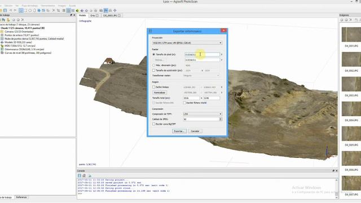
Task: Click the solid model view icon
Action: (x=82, y=10)
